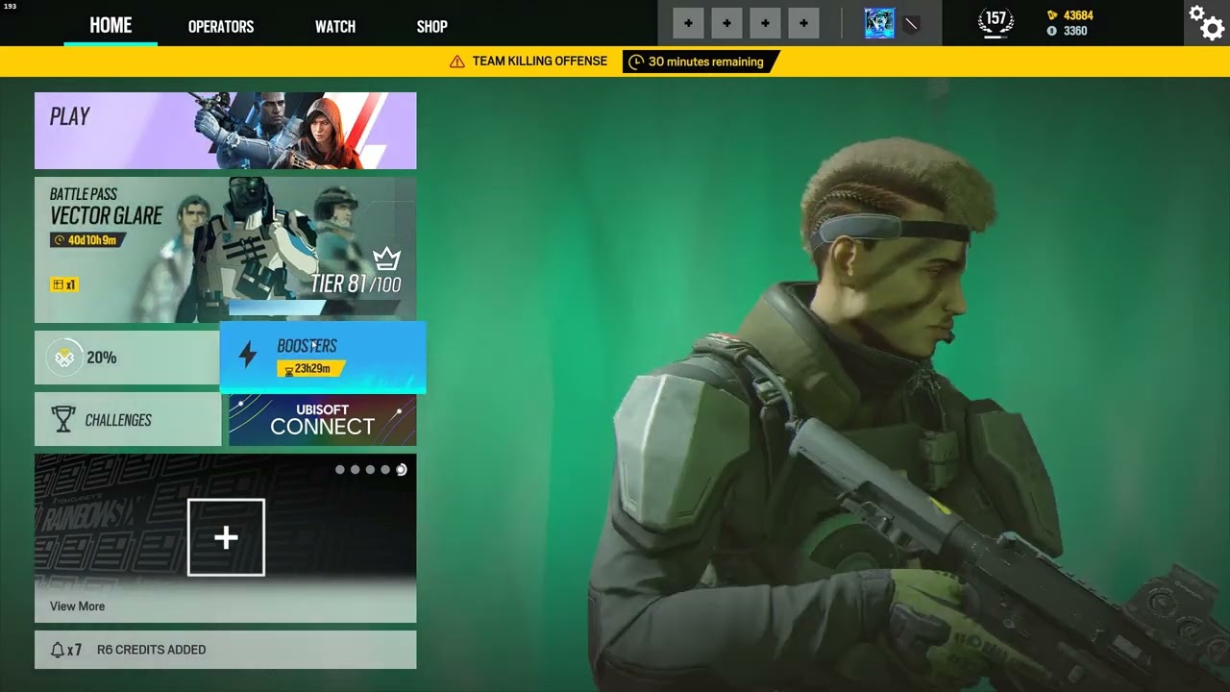
Task: Open the Ubisoft Connect banner
Action: [323, 420]
